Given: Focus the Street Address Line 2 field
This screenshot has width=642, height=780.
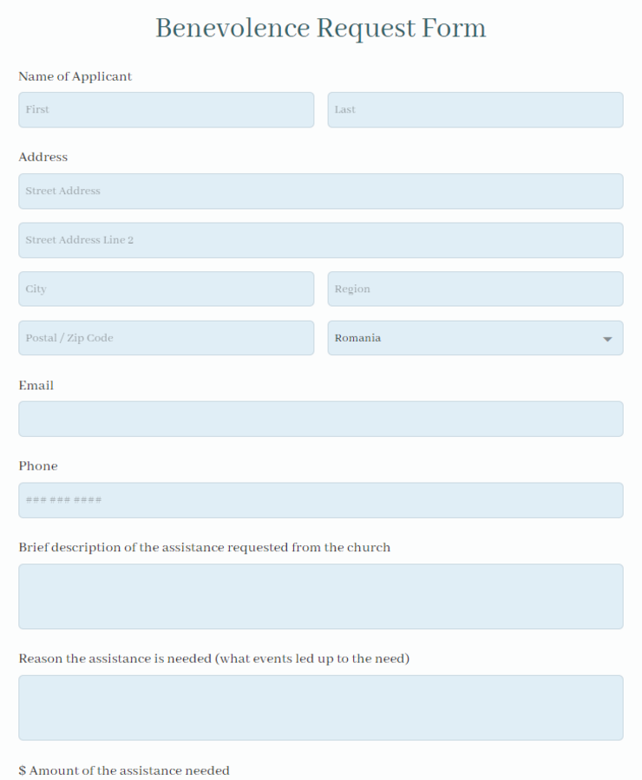Looking at the screenshot, I should click(321, 240).
